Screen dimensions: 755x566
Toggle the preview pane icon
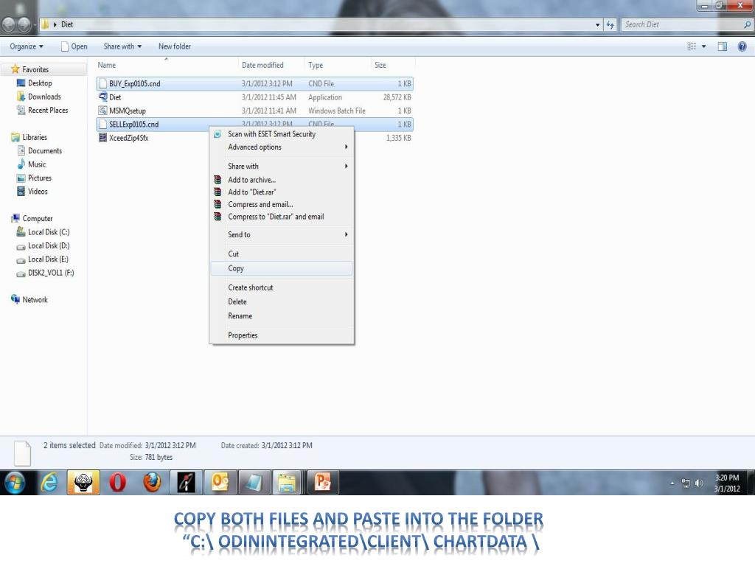723,46
